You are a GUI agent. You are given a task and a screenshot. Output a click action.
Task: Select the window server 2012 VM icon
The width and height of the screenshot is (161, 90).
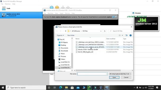[4, 15]
